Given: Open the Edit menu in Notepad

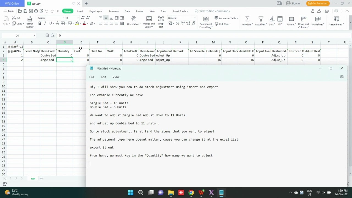Looking at the screenshot, I should pyautogui.click(x=103, y=77).
